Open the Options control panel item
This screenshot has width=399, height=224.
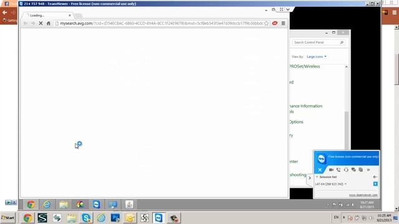coord(297,122)
